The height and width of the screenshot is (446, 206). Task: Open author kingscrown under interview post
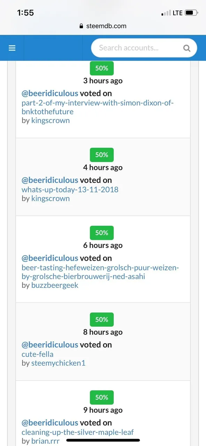pyautogui.click(x=51, y=121)
